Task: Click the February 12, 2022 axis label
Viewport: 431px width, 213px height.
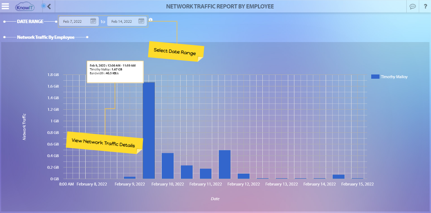Action: (243, 184)
